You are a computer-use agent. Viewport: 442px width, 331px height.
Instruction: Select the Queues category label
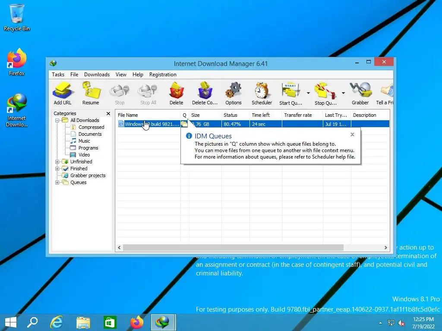(79, 182)
